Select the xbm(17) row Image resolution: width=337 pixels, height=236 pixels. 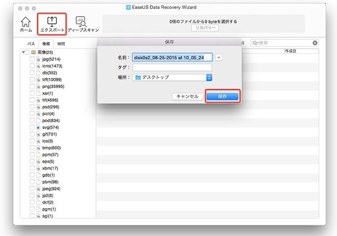pos(50,168)
